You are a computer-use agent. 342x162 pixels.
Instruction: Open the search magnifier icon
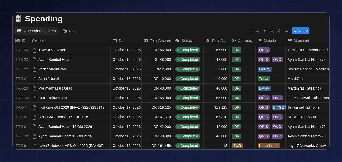(x=279, y=31)
